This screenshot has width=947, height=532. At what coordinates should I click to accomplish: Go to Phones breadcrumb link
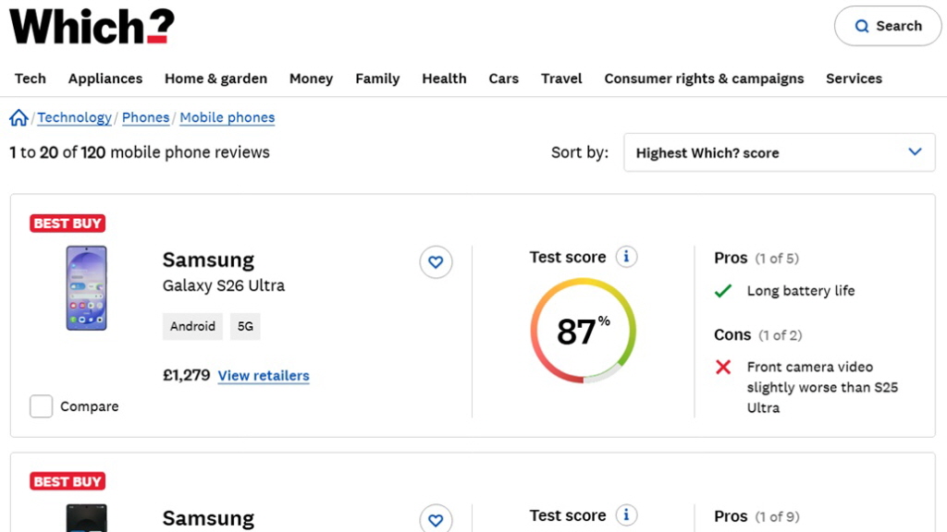pyautogui.click(x=145, y=117)
